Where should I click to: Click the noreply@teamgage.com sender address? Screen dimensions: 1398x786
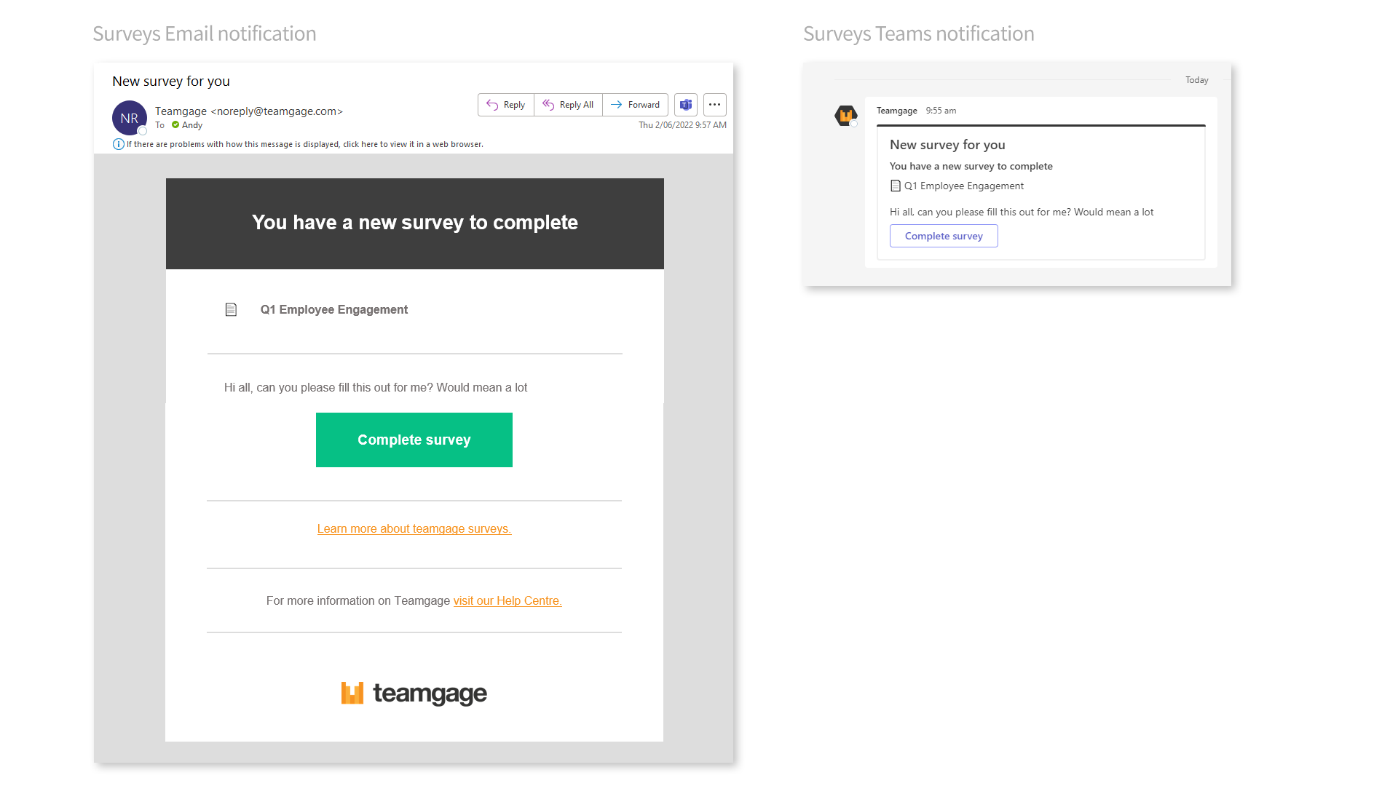[x=277, y=111]
